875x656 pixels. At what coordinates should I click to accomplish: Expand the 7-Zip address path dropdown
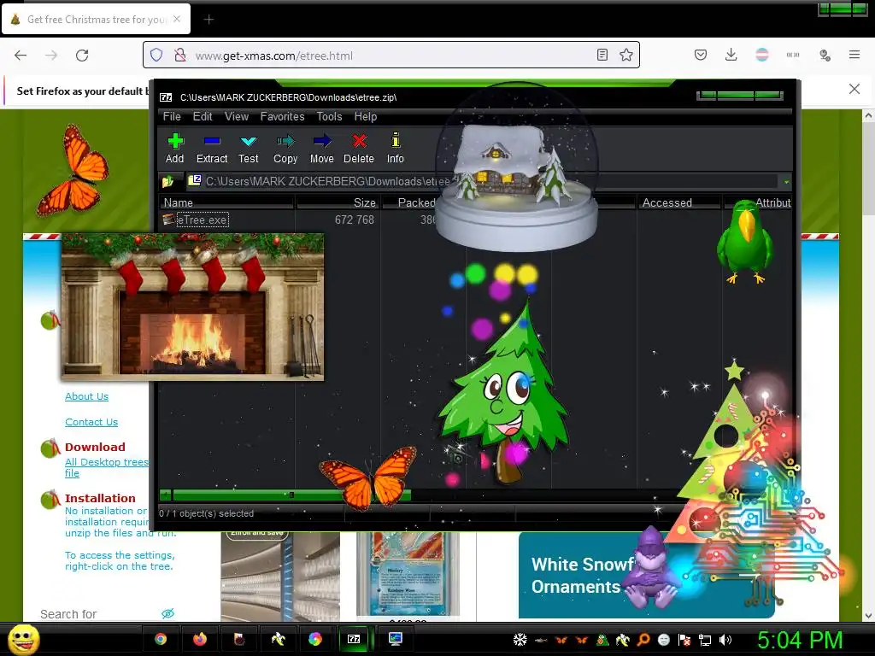[786, 182]
